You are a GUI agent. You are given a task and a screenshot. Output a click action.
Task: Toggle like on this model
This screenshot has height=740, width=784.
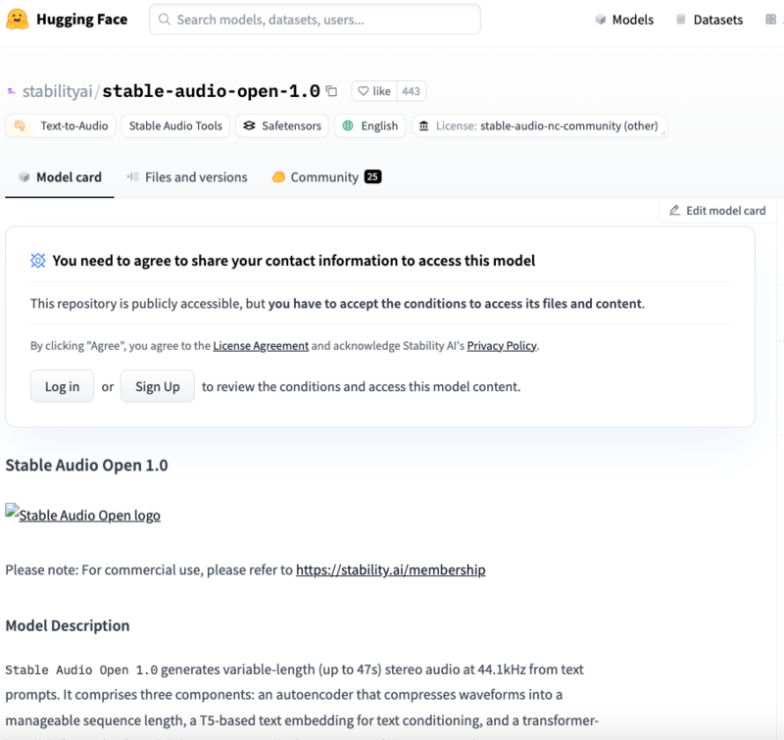pos(373,91)
